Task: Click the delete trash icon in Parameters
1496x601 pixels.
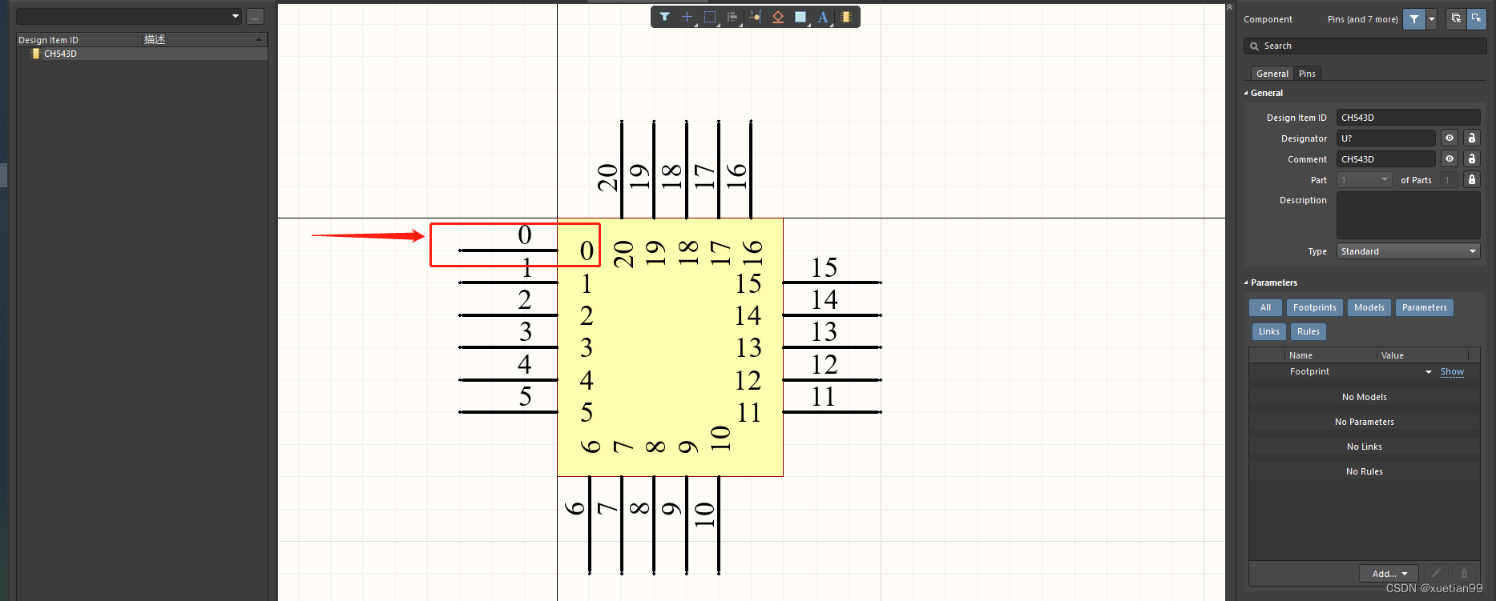Action: click(1464, 573)
